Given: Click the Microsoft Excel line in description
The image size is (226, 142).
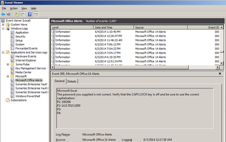Looking at the screenshot, I should pos(67,91).
